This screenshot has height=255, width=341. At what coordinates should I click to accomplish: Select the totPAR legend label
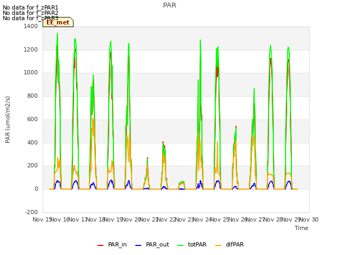click(197, 244)
